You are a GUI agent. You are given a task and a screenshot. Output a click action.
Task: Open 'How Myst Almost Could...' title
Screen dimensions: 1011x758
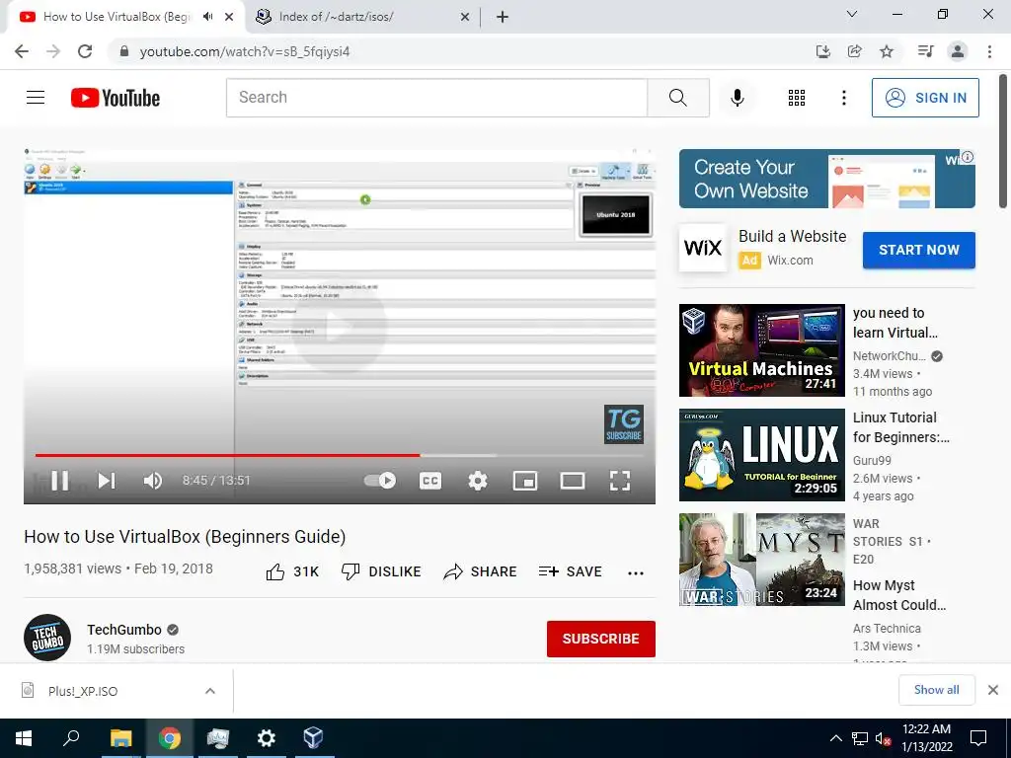[x=899, y=595]
